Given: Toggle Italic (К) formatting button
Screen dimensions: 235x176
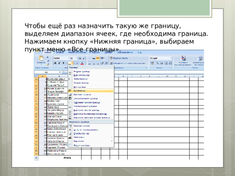Looking at the screenshot, I should pyautogui.click(x=59, y=63).
